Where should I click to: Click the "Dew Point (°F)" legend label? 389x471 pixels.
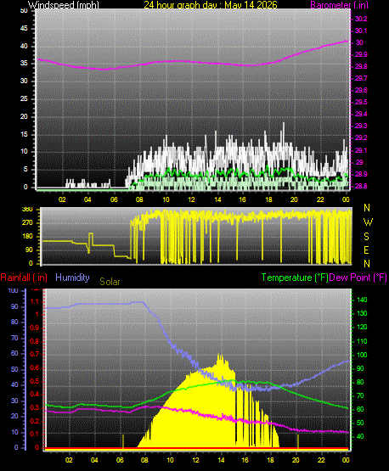coord(358,278)
